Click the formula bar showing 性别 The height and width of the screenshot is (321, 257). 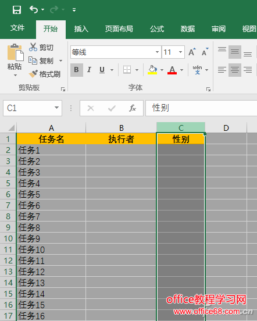(201, 108)
